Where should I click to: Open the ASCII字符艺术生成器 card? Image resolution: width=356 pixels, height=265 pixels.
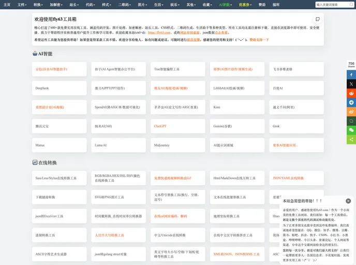click(60, 254)
